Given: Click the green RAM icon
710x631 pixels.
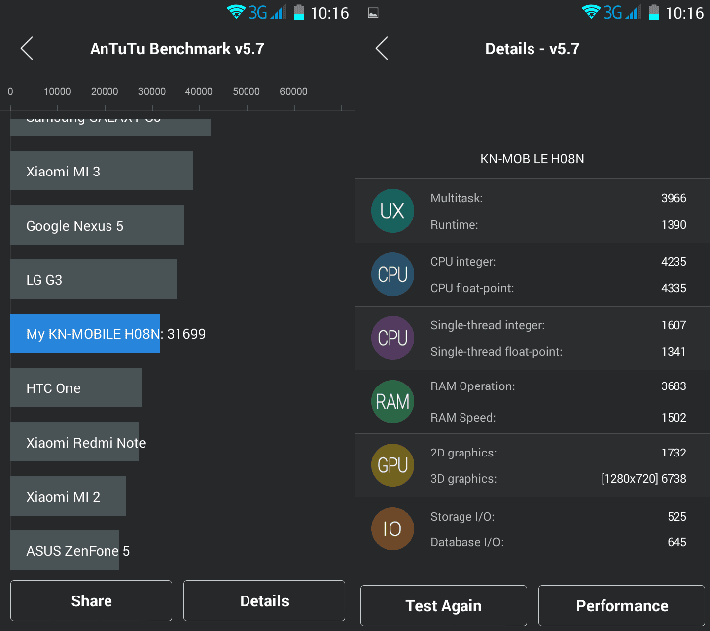Looking at the screenshot, I should 392,401.
